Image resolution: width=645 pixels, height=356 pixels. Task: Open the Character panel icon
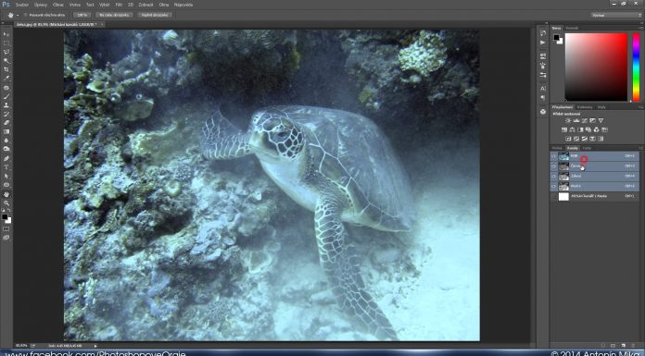pos(543,88)
